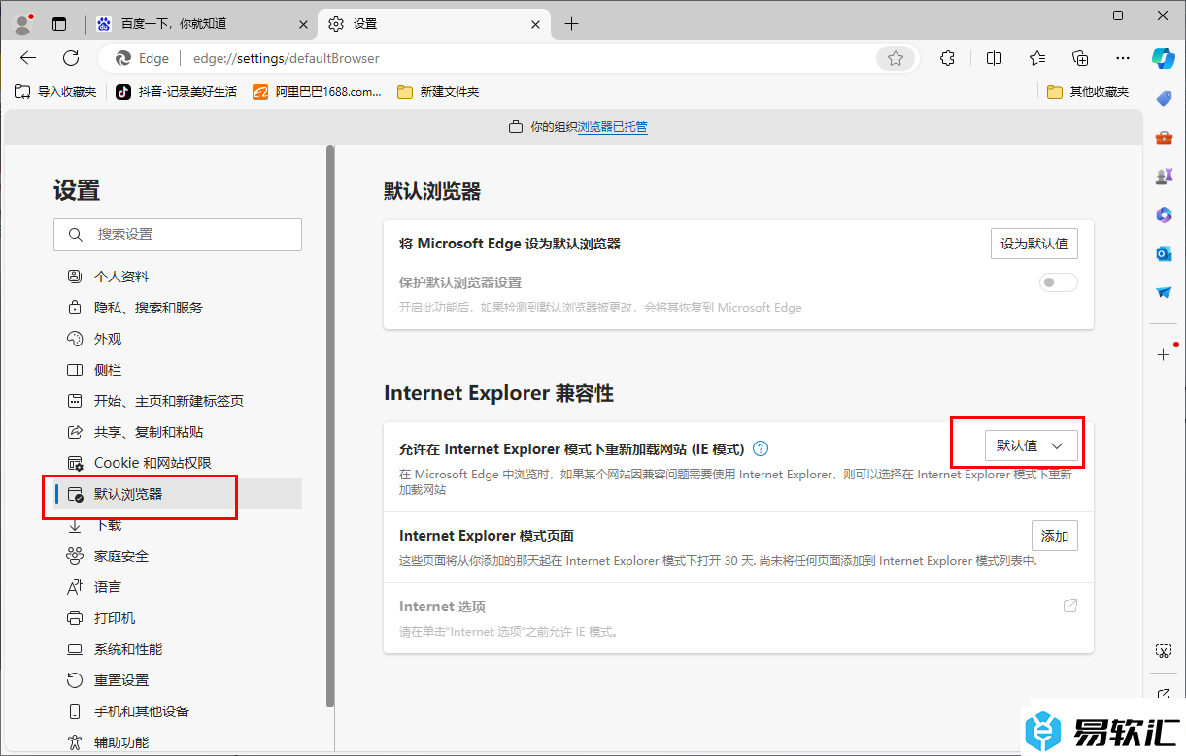Click the settings sidebar scrollbar
The image size is (1186, 756).
click(330, 425)
